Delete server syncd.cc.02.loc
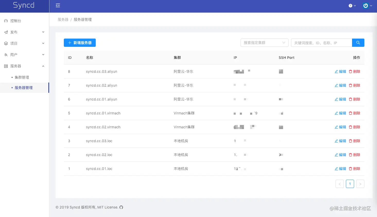Image resolution: width=377 pixels, height=217 pixels. (354, 155)
